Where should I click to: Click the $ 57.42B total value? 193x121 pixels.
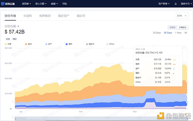(15, 32)
